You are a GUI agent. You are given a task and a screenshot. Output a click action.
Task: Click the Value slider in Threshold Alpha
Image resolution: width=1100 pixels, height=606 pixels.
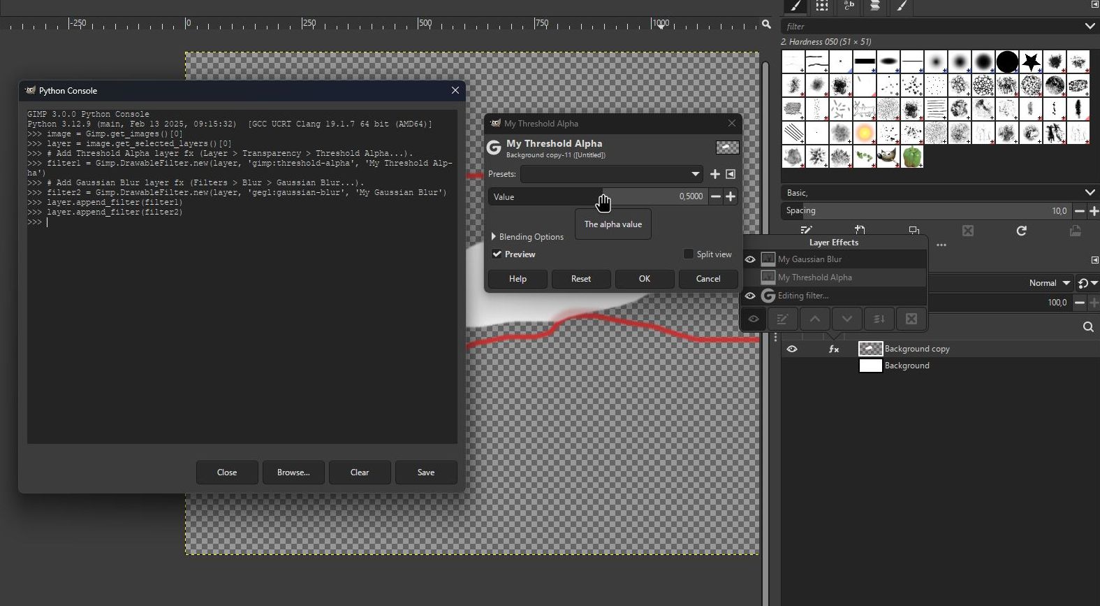[x=597, y=197]
